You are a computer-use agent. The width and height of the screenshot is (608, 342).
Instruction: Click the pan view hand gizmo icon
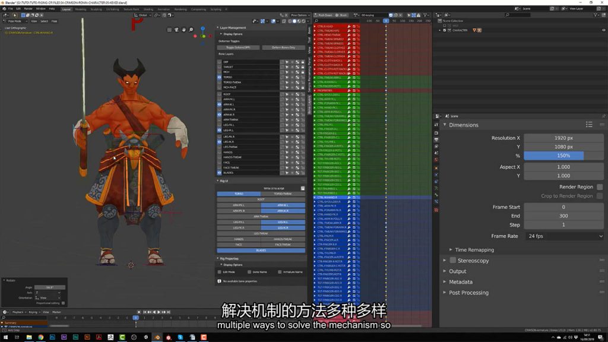point(184,30)
